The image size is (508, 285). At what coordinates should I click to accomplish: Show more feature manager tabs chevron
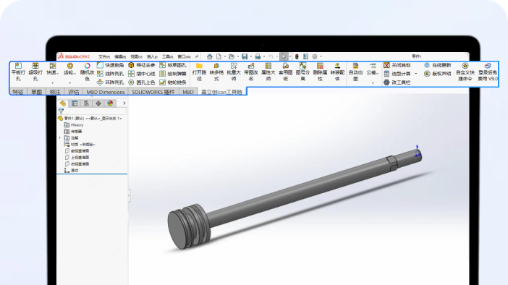point(124,103)
